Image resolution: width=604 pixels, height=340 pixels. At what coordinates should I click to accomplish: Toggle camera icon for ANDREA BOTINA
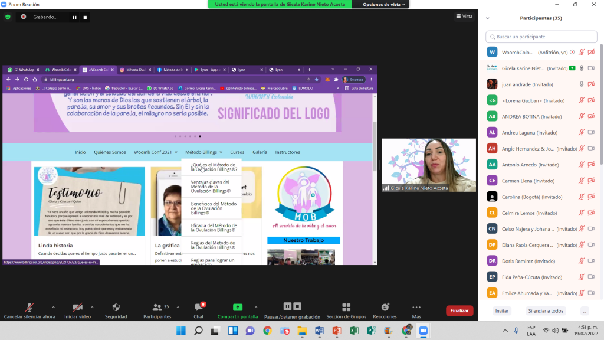[x=591, y=116]
